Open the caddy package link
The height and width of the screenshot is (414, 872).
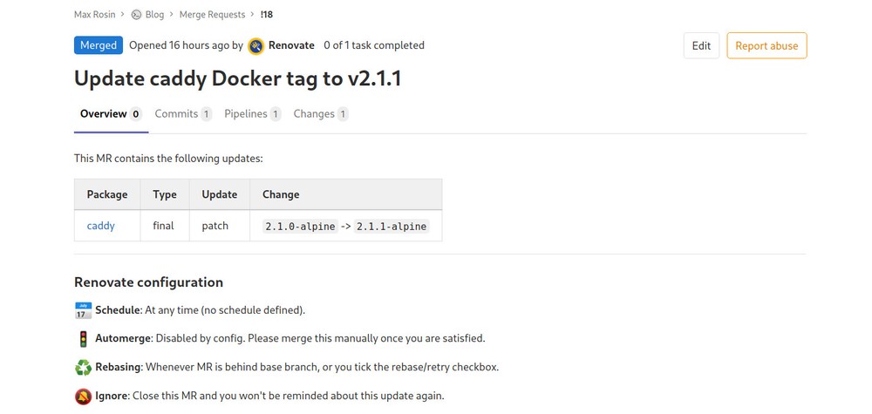(101, 226)
